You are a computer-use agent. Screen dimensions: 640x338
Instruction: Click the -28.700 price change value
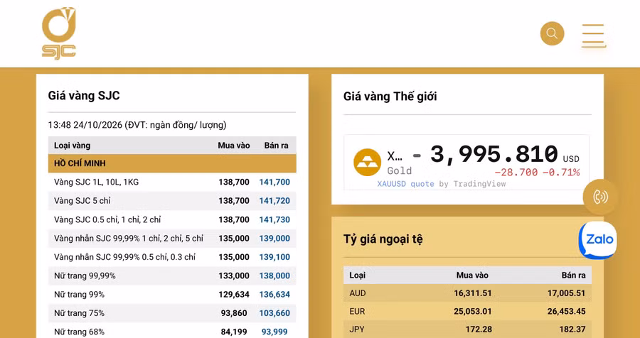click(516, 173)
